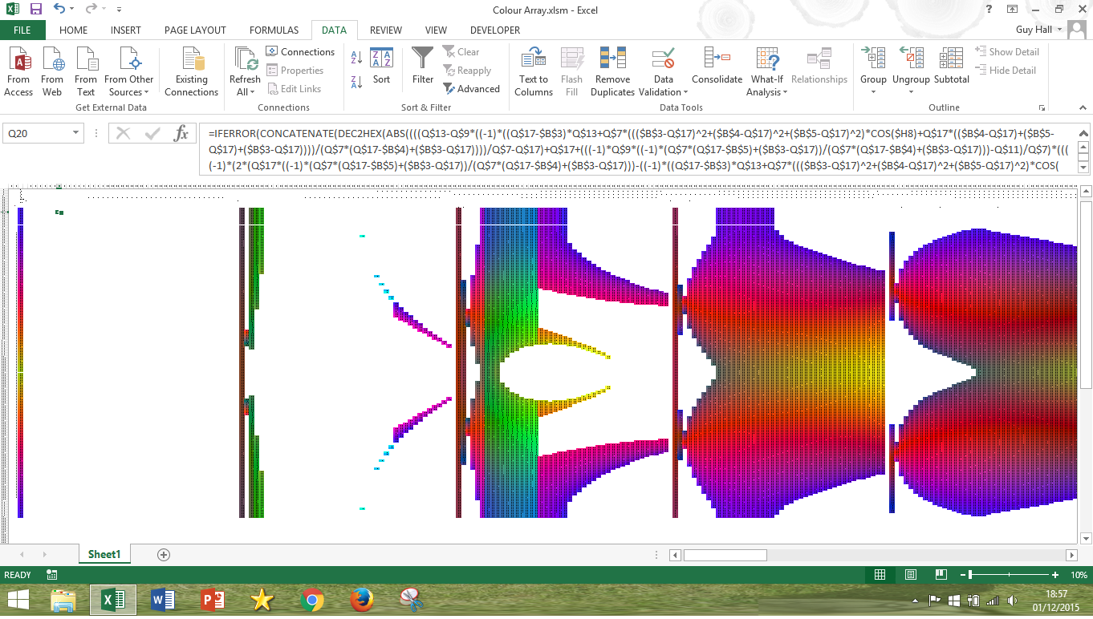The width and height of the screenshot is (1093, 619).
Task: Open Ungroup dropdown
Action: 911,71
